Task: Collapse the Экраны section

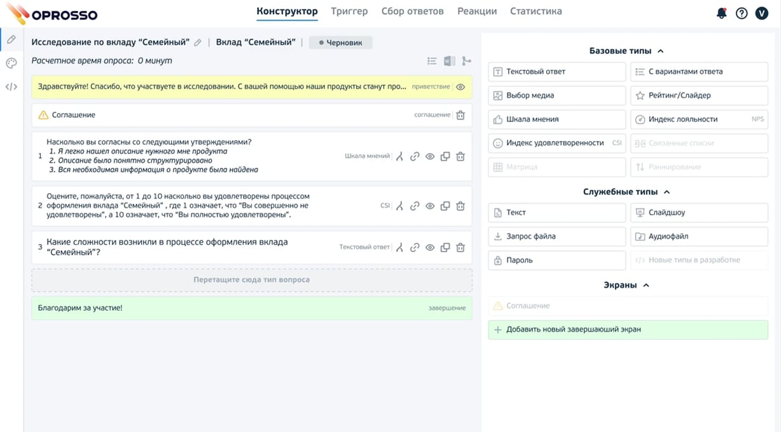Action: click(646, 285)
